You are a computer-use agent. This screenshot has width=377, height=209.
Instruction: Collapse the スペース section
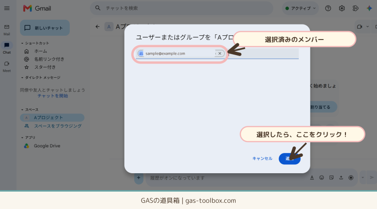point(22,110)
